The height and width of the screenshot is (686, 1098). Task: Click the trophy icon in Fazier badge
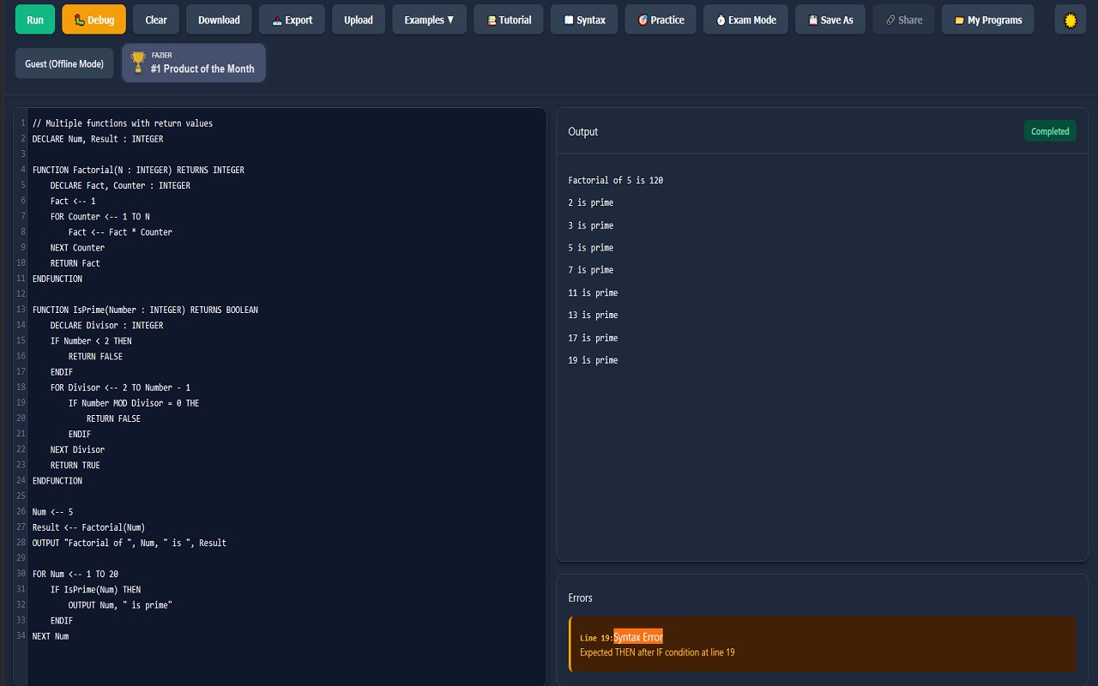point(137,63)
